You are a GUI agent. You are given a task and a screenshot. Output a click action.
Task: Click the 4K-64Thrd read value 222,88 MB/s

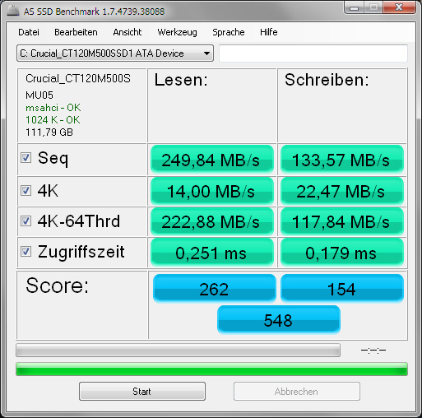(212, 221)
